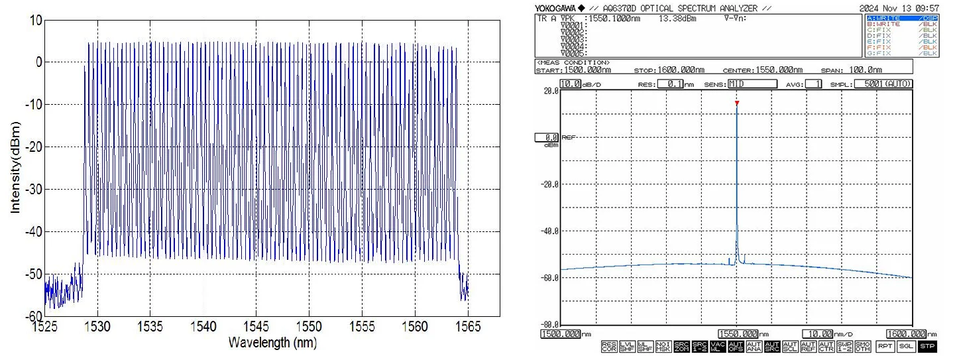Click the 1550.000 nm center wavelength field
Screen dimensions: 957x356
(739, 334)
